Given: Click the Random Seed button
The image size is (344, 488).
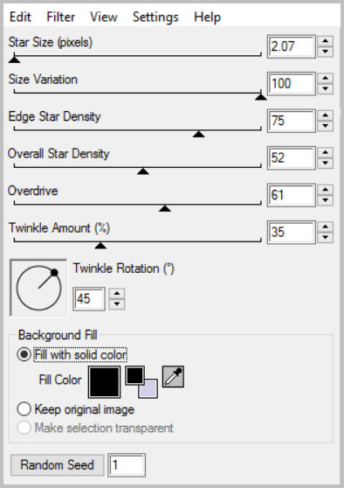Looking at the screenshot, I should tap(57, 465).
